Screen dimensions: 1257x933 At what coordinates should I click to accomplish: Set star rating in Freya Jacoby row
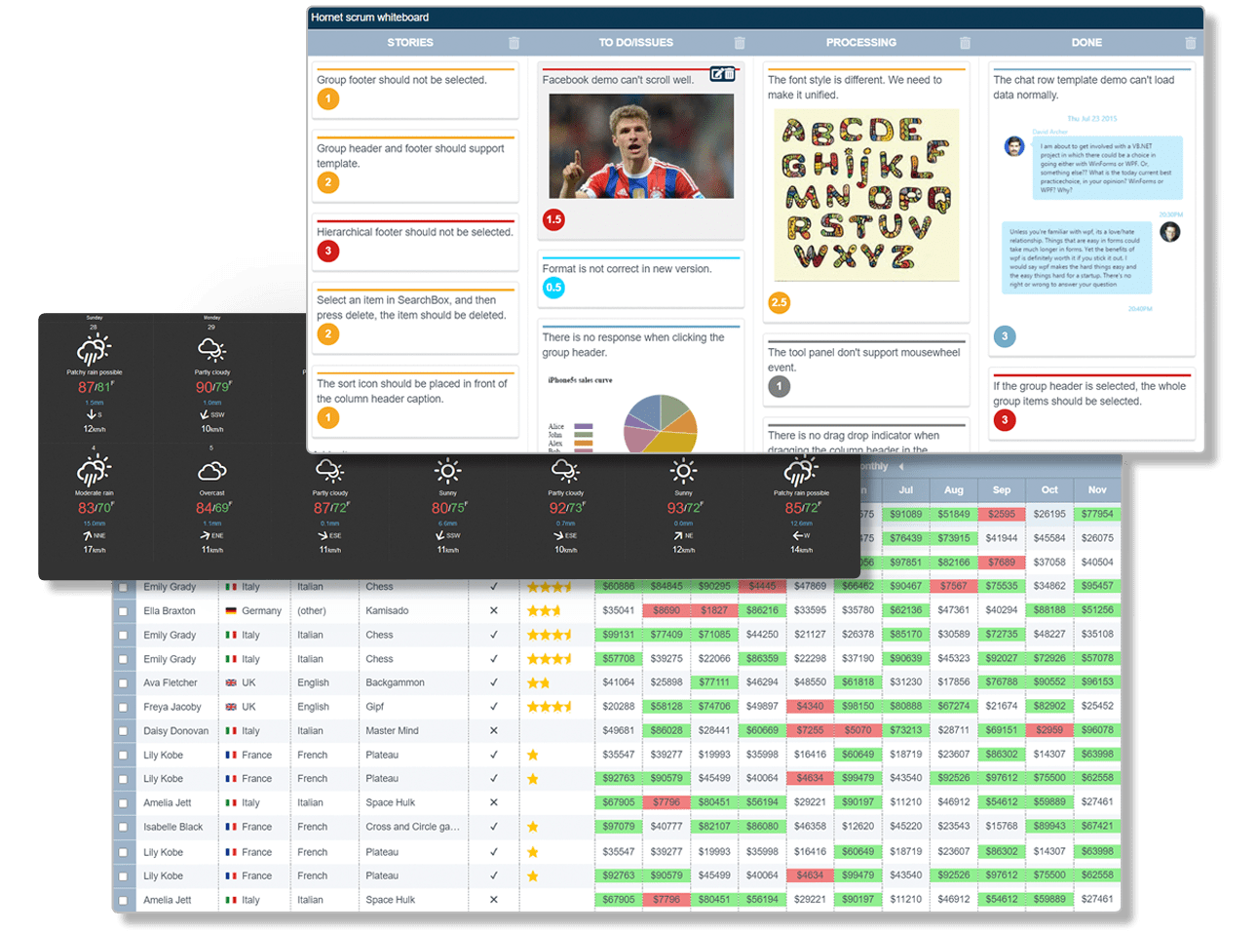(550, 707)
